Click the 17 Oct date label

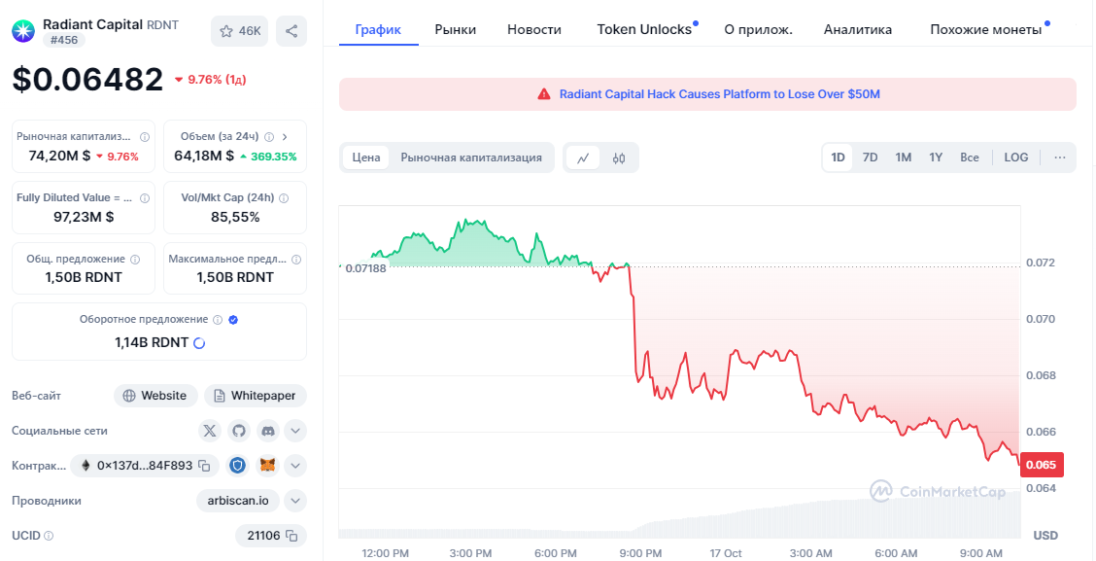point(725,553)
